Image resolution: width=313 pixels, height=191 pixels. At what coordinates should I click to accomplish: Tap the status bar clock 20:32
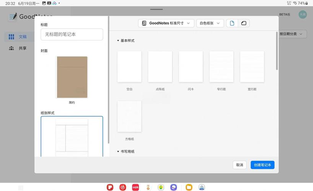(x=10, y=3)
